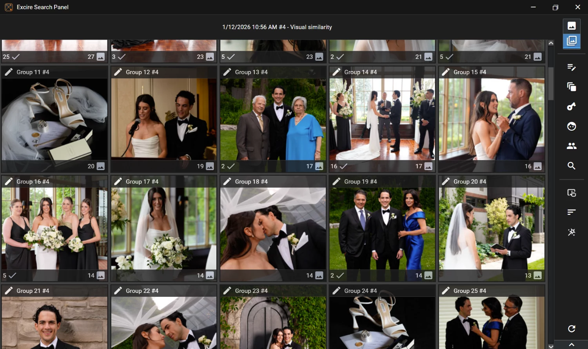The image size is (588, 349).
Task: Open Group 17 bride with bouquet thumbnail
Action: coord(164,229)
